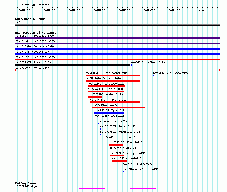The image size is (227, 192).
Task: Click nsv5664331 (Ebert2021) label
Action: point(118,137)
